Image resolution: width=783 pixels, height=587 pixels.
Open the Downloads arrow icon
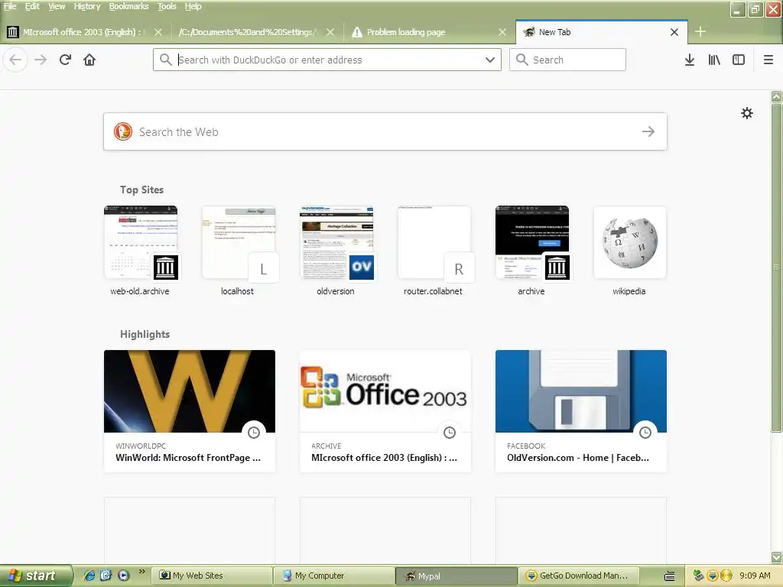click(x=690, y=60)
